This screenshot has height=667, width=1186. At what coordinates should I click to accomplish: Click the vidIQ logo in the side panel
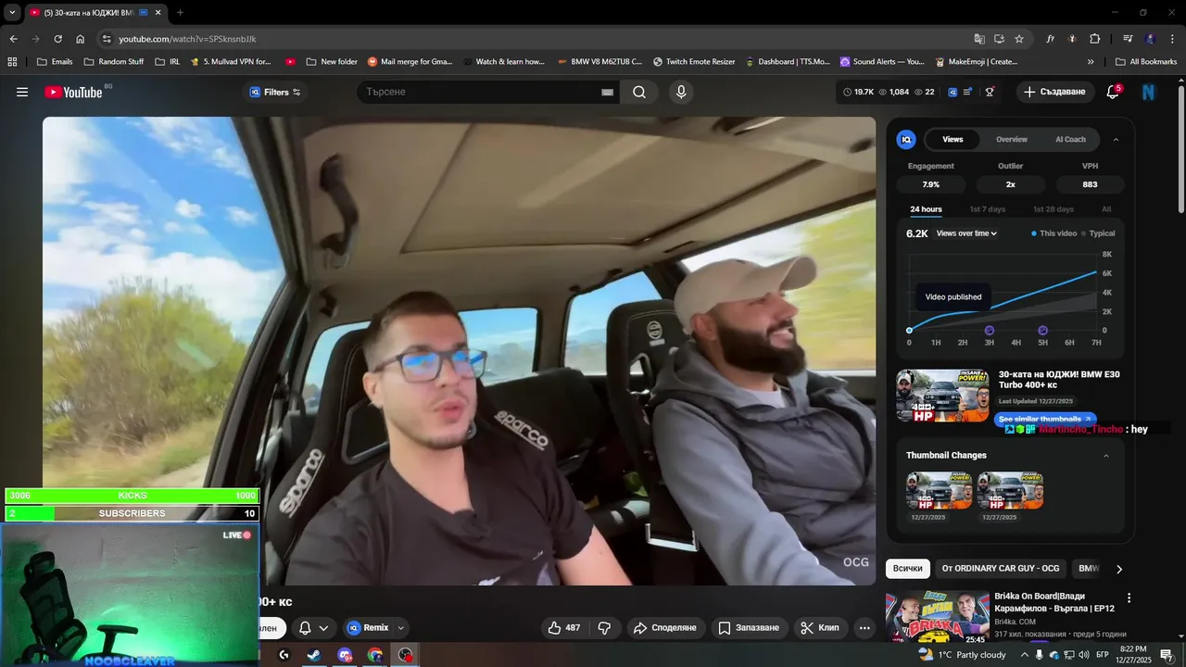pos(906,139)
